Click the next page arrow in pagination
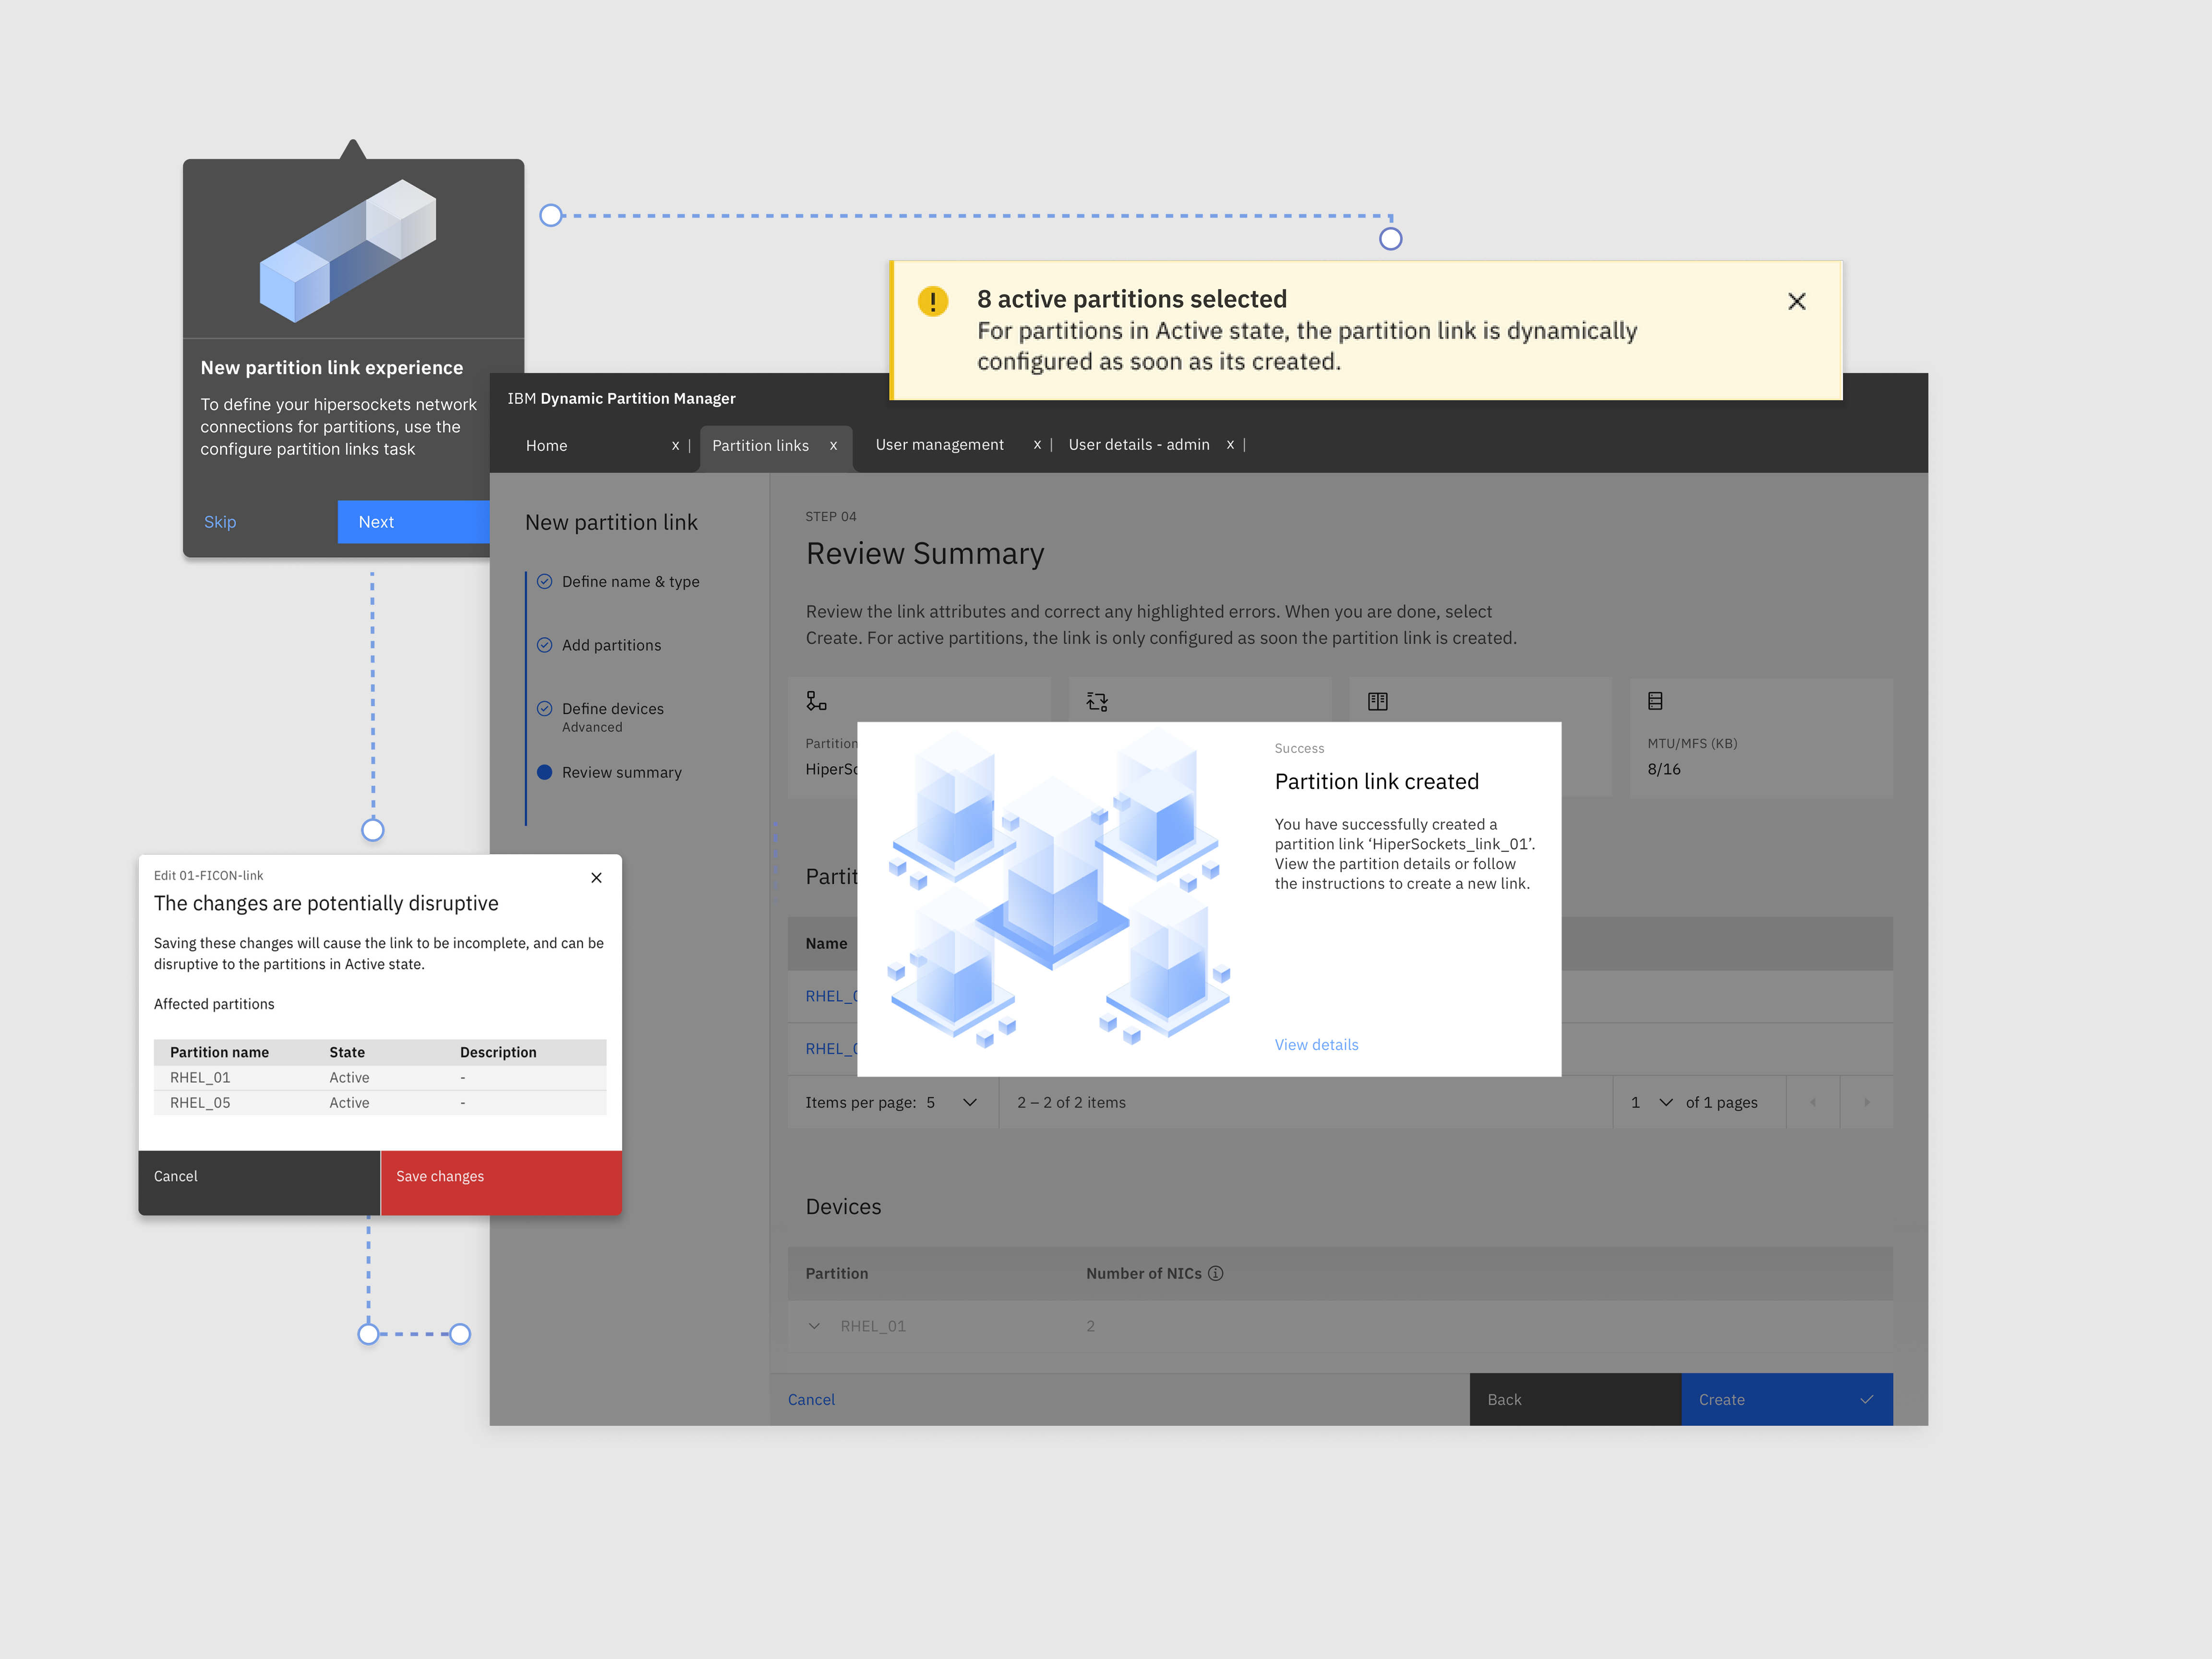 [1866, 1102]
